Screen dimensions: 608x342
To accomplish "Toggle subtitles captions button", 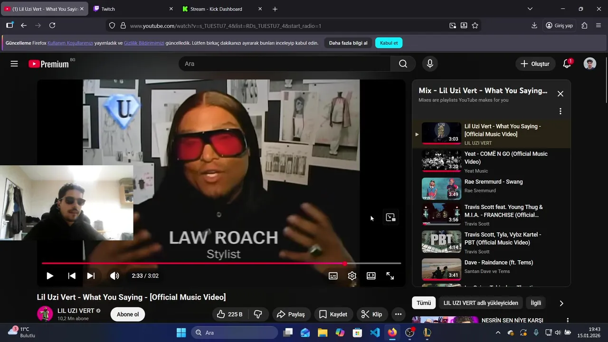I will 333,275.
